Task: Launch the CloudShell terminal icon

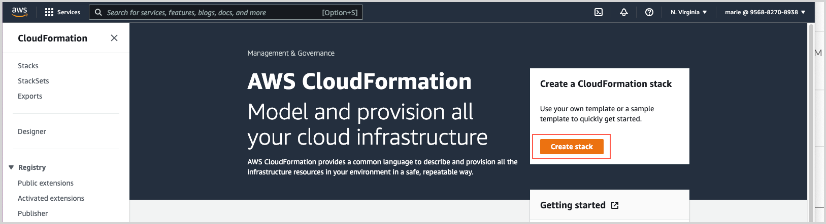Action: (x=599, y=12)
